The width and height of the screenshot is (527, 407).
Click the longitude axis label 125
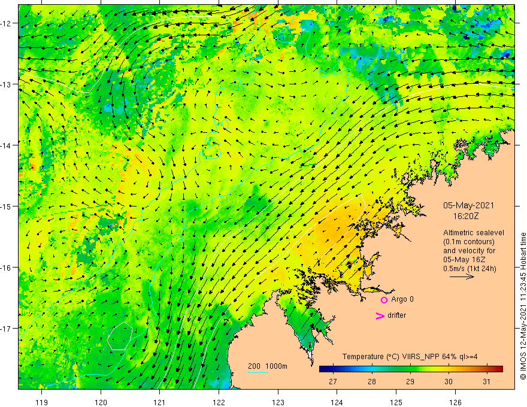pos(396,402)
